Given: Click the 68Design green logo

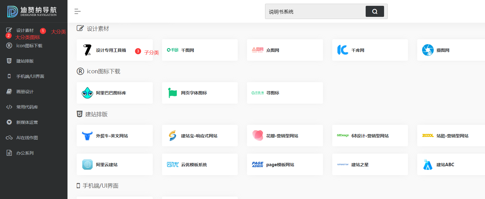Looking at the screenshot, I should 343,135.
